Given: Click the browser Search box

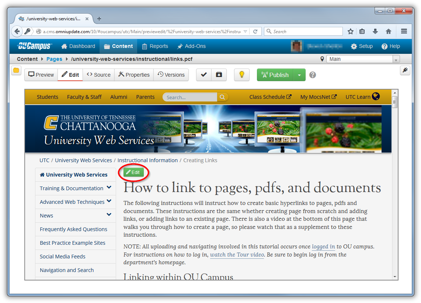Looking at the screenshot, I should pos(303,31).
